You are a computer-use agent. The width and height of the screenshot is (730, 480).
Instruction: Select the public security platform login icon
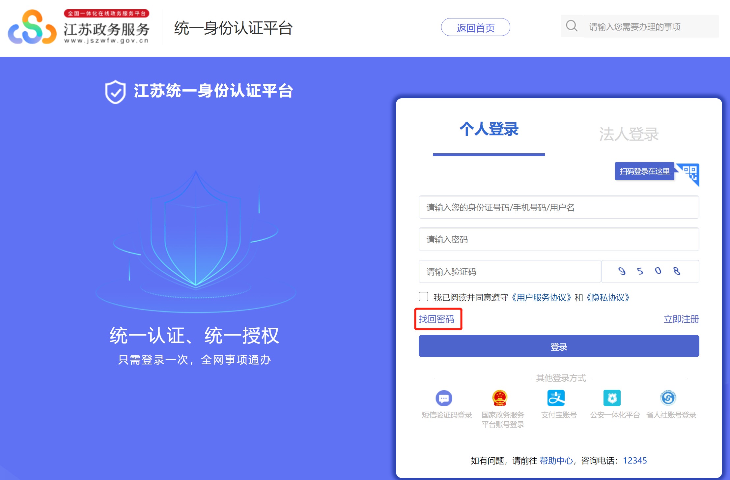coord(612,398)
